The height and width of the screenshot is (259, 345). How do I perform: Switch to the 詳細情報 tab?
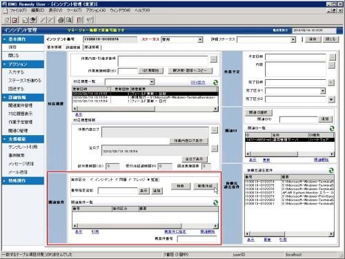coord(73,48)
